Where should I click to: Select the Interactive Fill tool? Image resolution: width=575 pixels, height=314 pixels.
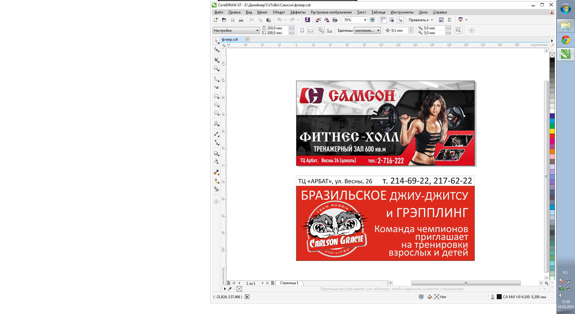point(216,181)
